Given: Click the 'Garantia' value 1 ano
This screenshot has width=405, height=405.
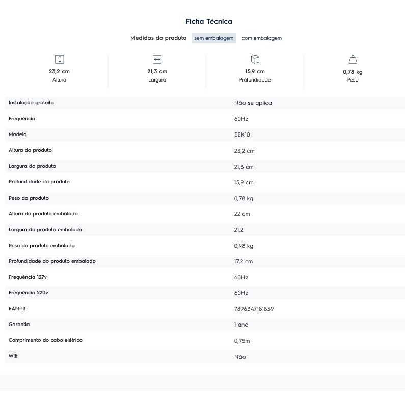Looking at the screenshot, I should (x=241, y=325).
